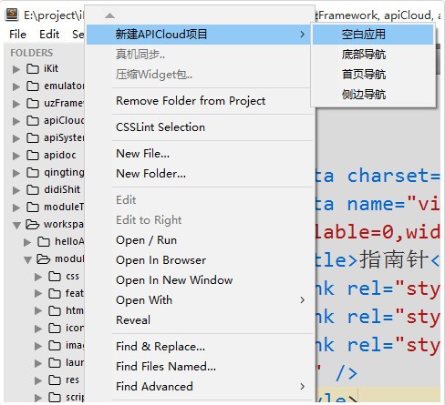Choose Open In Browser
The height and width of the screenshot is (405, 445).
click(x=160, y=260)
